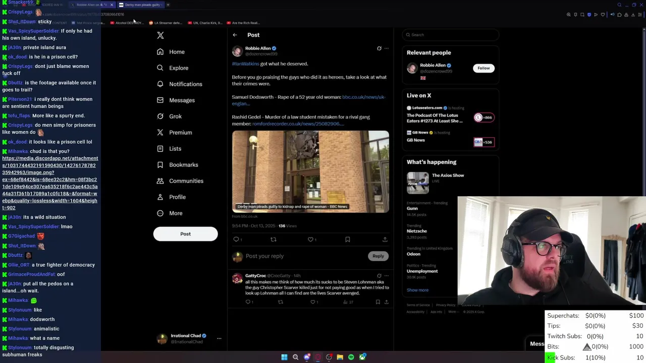
Task: Open the LA Streamer bookmark
Action: click(x=166, y=23)
